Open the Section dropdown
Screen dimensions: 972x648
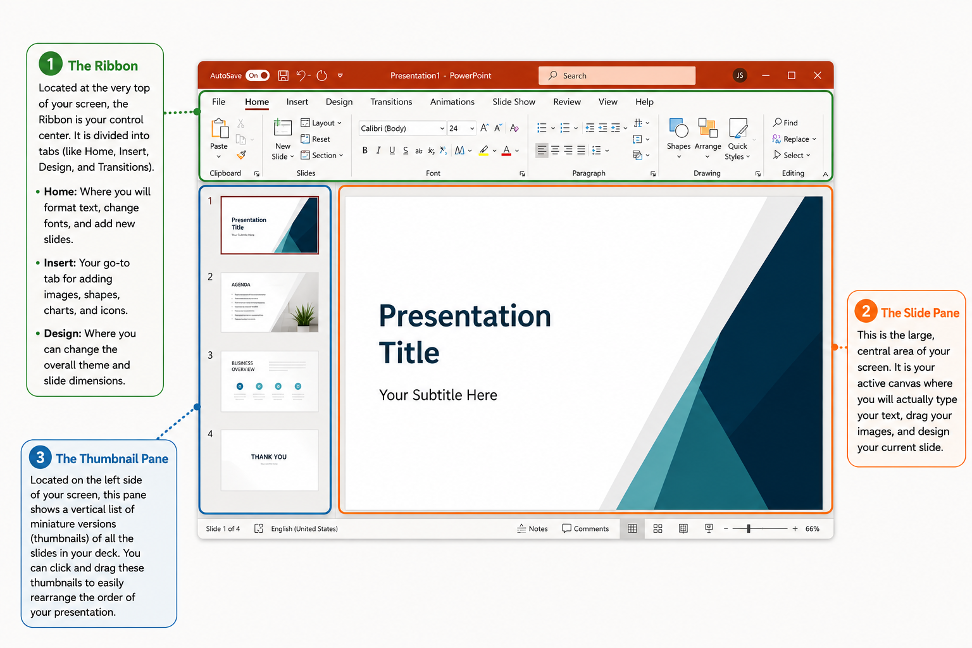(321, 155)
